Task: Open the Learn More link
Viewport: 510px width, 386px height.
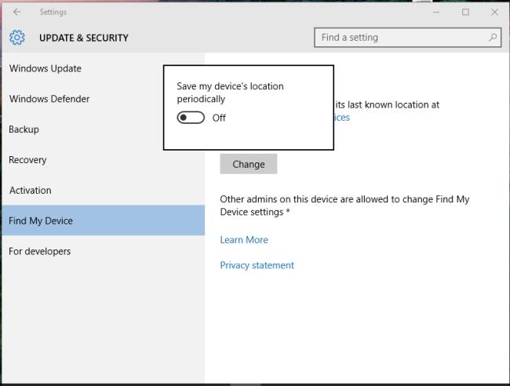Action: 244,240
